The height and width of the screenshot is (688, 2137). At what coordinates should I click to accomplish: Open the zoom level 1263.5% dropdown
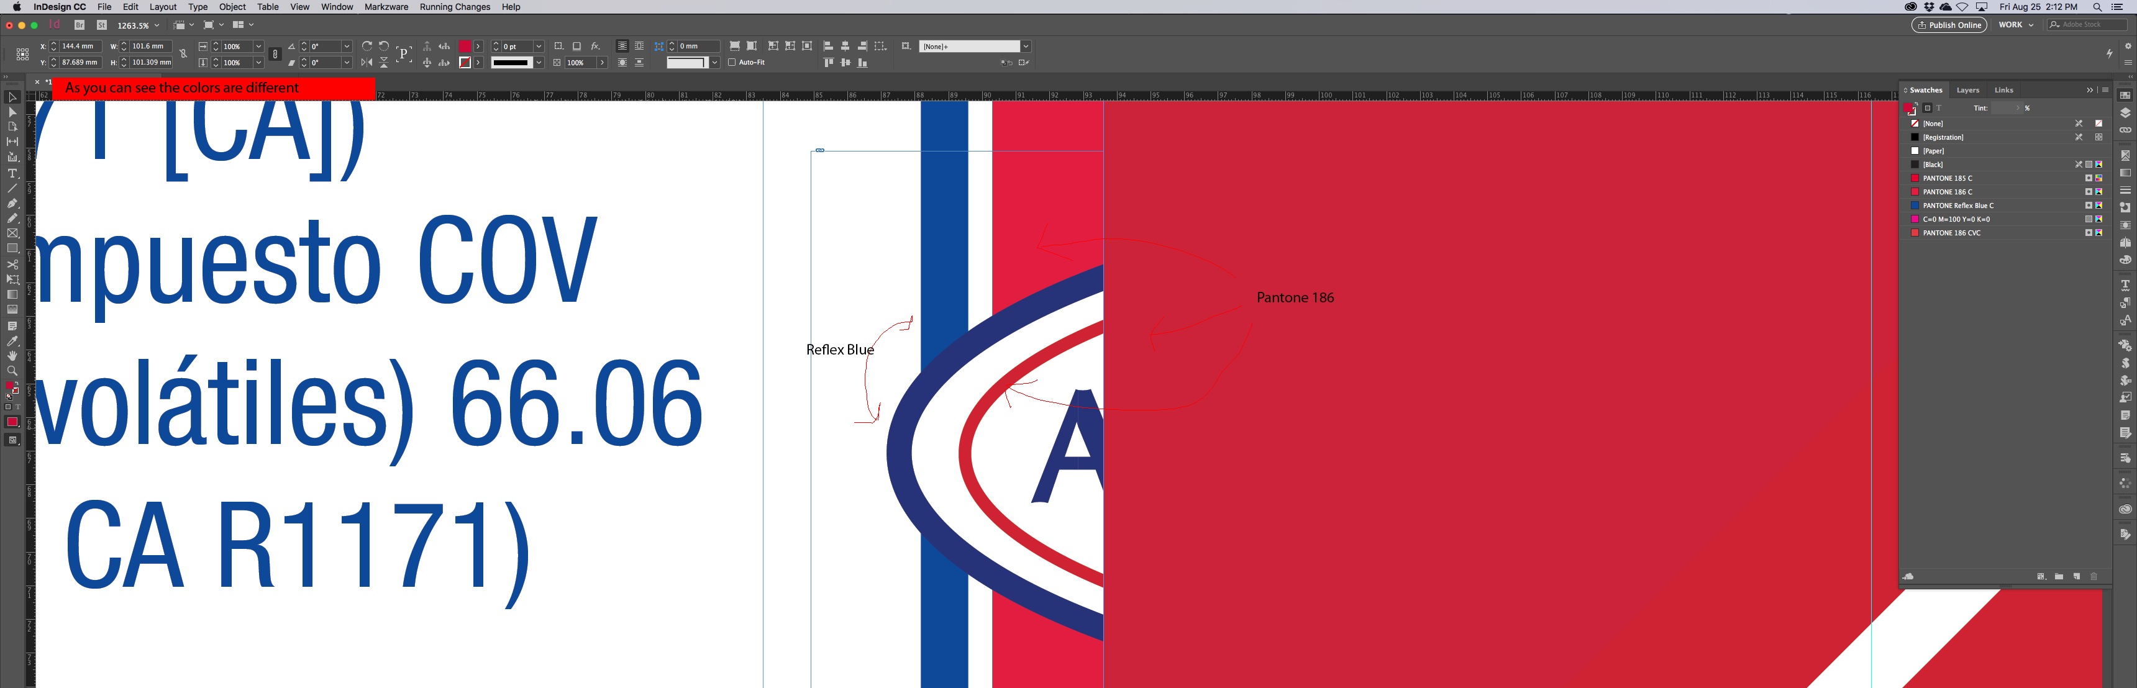(x=157, y=25)
